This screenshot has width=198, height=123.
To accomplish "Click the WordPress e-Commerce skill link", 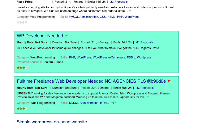I will point(109,58).
